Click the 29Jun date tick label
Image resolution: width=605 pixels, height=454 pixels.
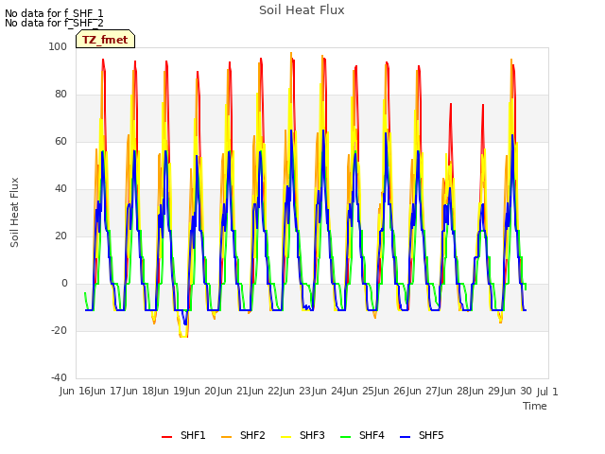click(x=502, y=391)
